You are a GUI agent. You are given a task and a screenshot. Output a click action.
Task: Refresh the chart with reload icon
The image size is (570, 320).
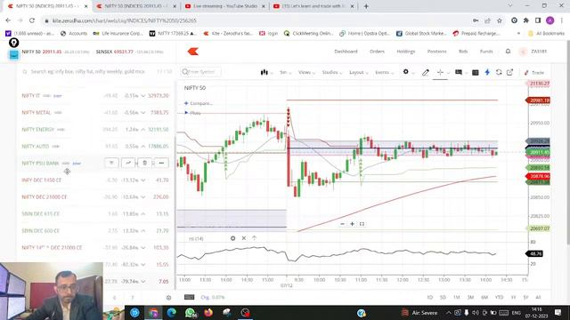[x=499, y=72]
